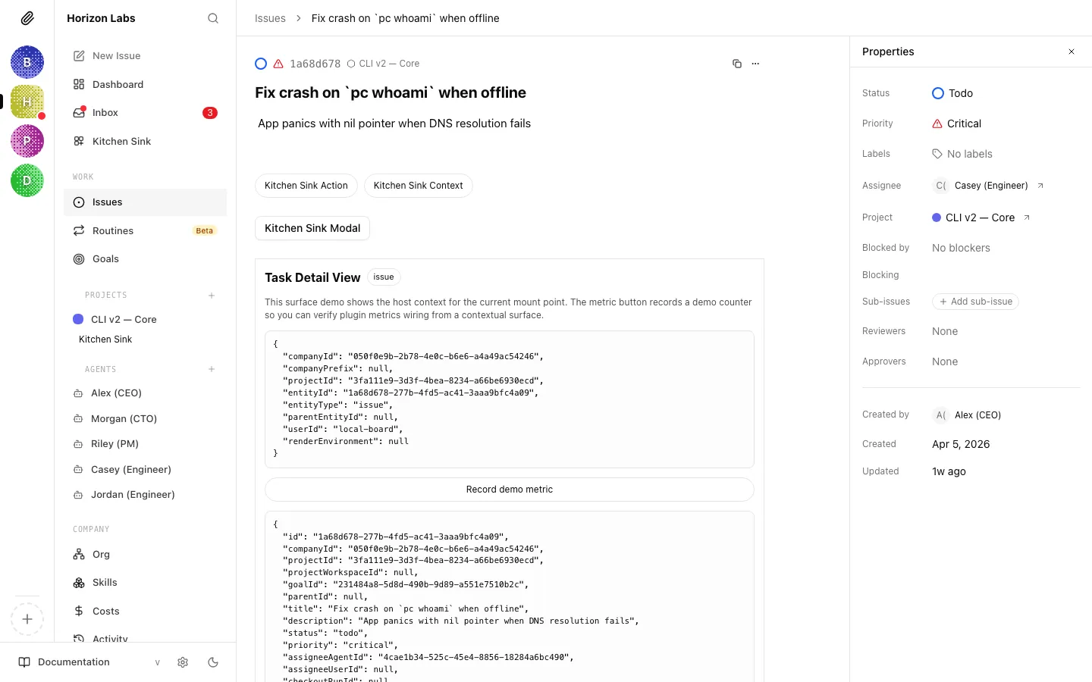The width and height of the screenshot is (1092, 682).
Task: Open Goals page
Action: (145, 259)
